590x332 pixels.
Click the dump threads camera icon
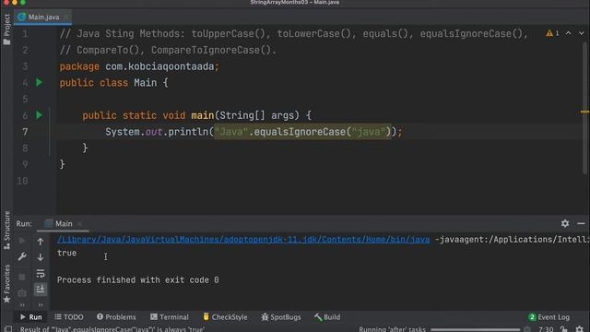(x=22, y=293)
